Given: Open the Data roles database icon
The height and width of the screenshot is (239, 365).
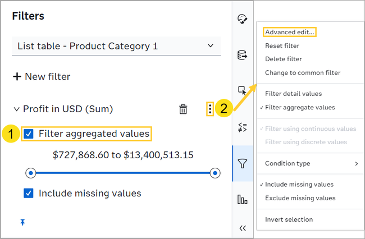Looking at the screenshot, I should [x=243, y=55].
